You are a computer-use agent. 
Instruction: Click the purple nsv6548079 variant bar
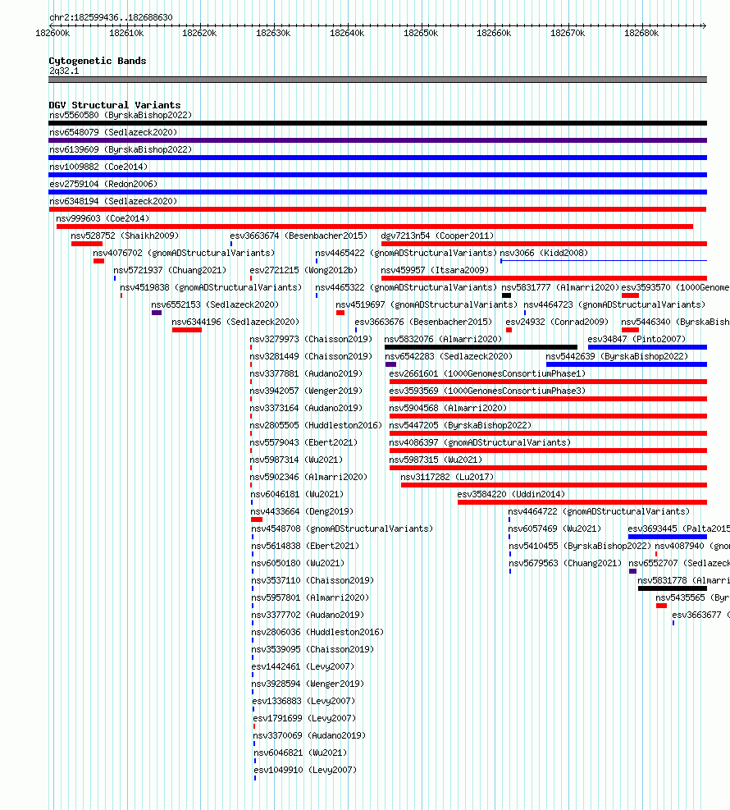pos(378,140)
